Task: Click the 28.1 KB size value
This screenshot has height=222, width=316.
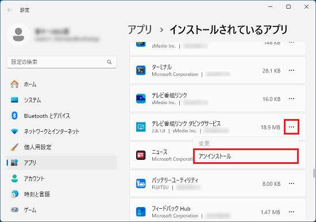Action: point(271,71)
